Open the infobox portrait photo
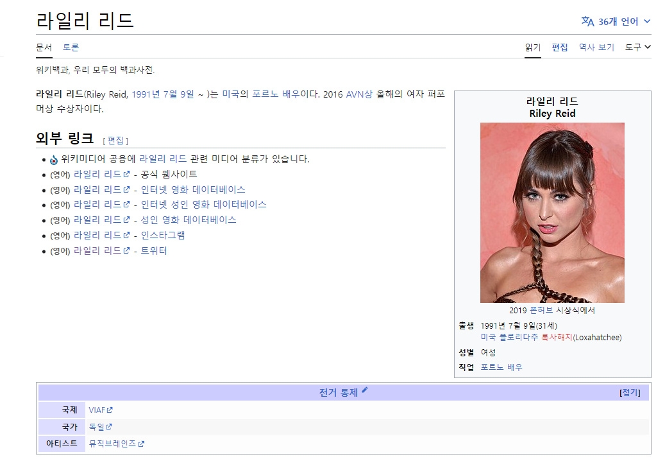This screenshot has height=459, width=665. 552,212
